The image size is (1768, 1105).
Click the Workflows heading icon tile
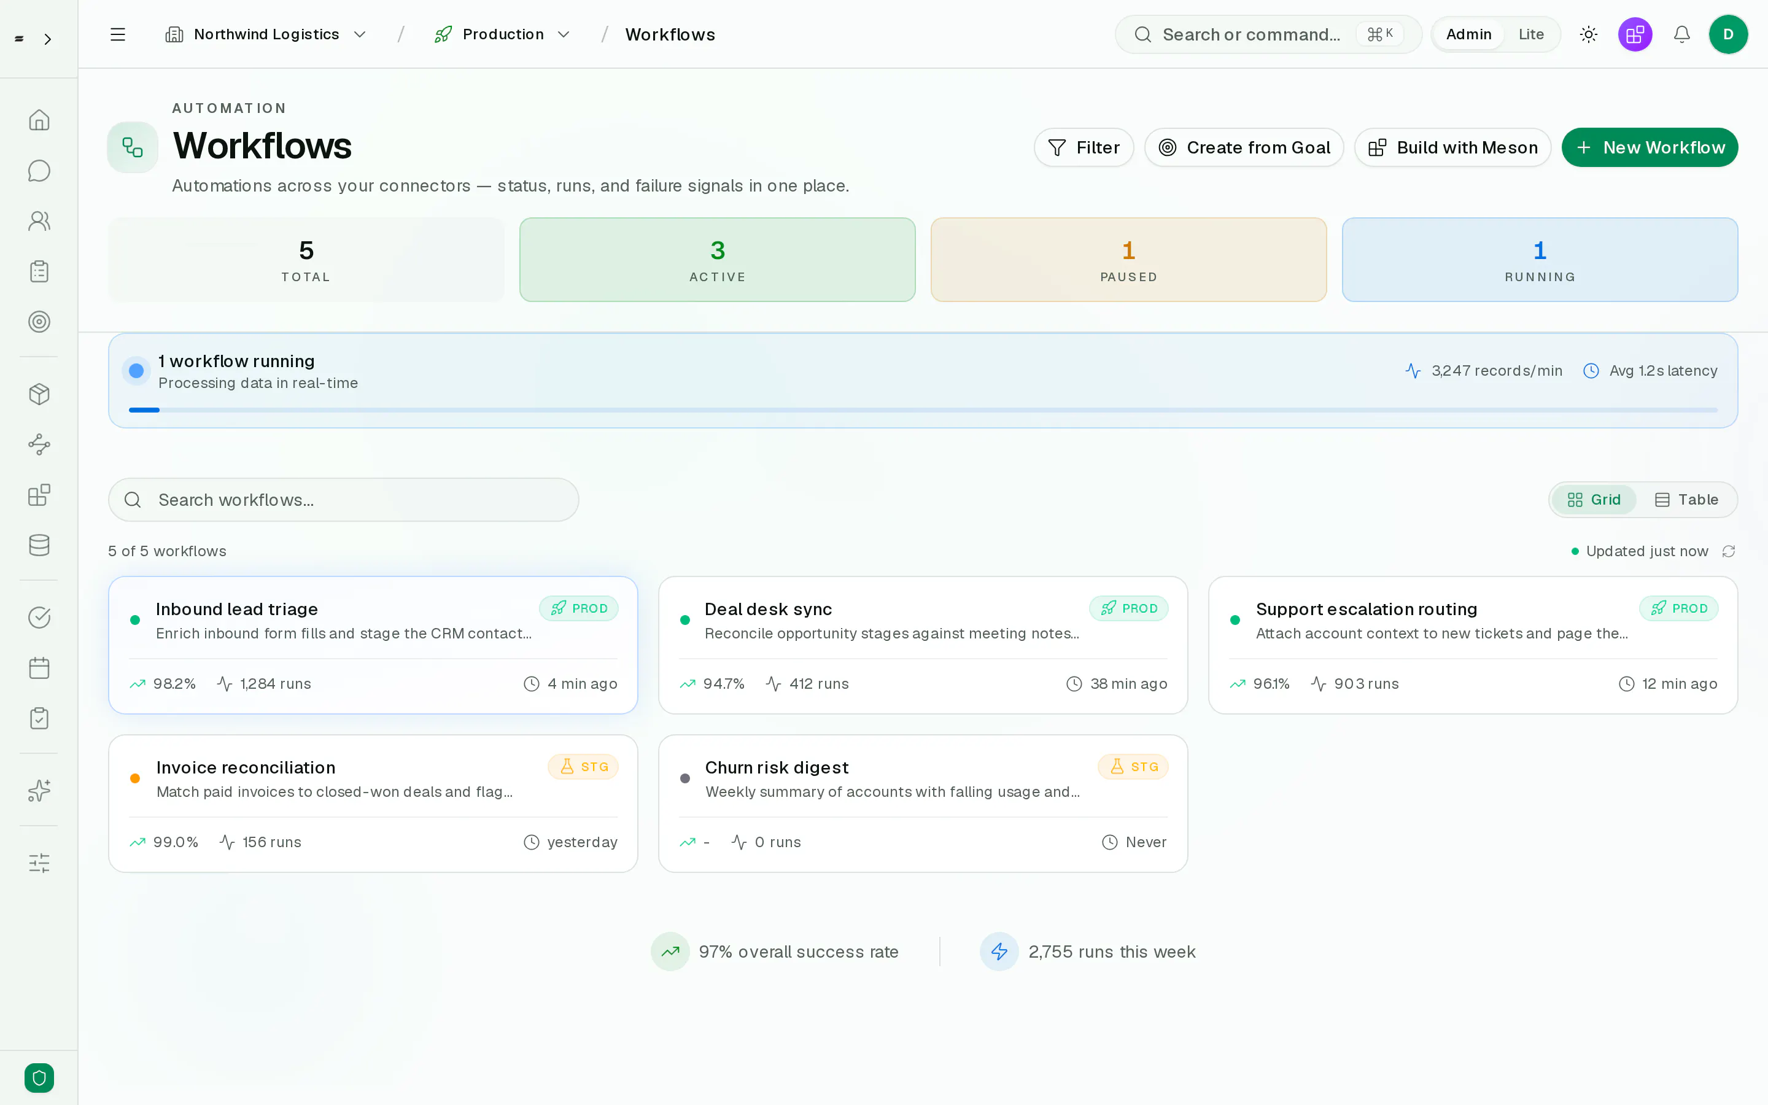132,147
